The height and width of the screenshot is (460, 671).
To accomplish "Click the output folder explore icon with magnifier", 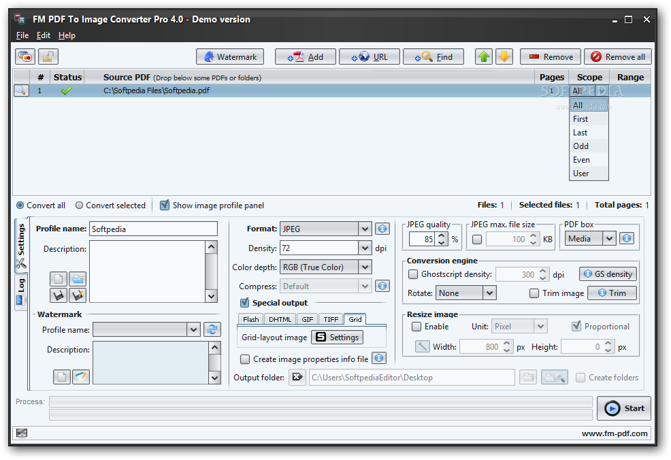I will (555, 378).
